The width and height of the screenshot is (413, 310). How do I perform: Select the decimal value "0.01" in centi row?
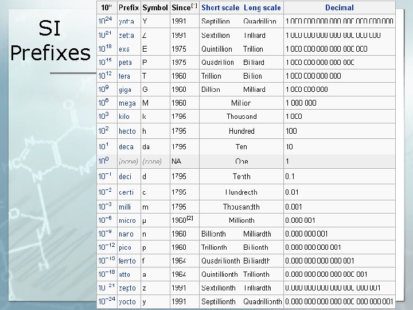pos(292,192)
